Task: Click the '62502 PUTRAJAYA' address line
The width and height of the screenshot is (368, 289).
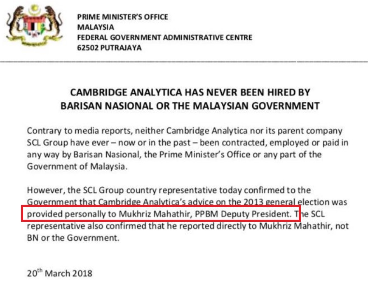Action: (x=109, y=48)
